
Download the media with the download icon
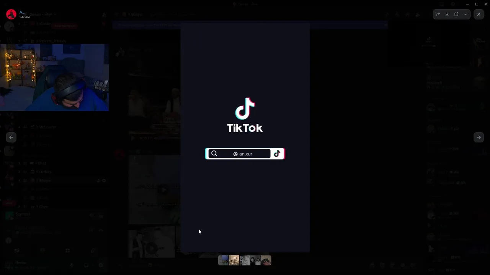[447, 15]
